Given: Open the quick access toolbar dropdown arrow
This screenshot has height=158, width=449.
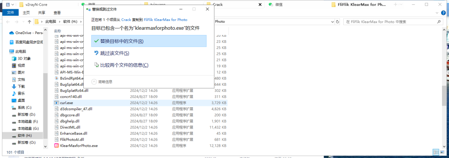Looking at the screenshot, I should [13, 4].
